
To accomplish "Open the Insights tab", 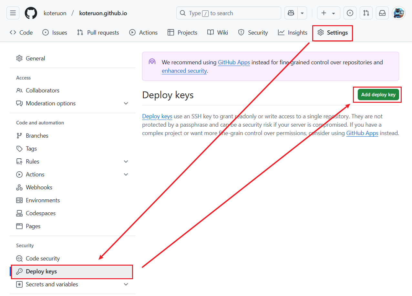I will click(x=292, y=32).
